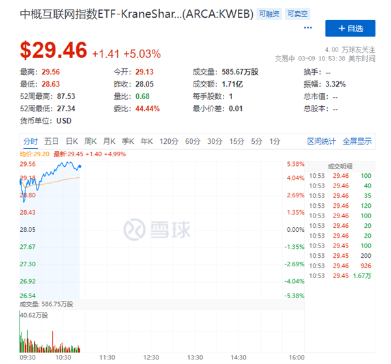Open the 区间统计 range statistics link
The height and width of the screenshot is (364, 391).
321,141
